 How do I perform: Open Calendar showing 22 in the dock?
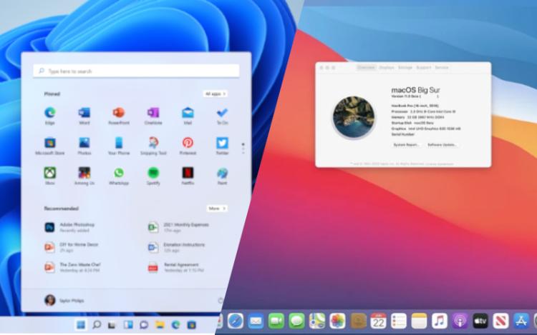point(379,321)
